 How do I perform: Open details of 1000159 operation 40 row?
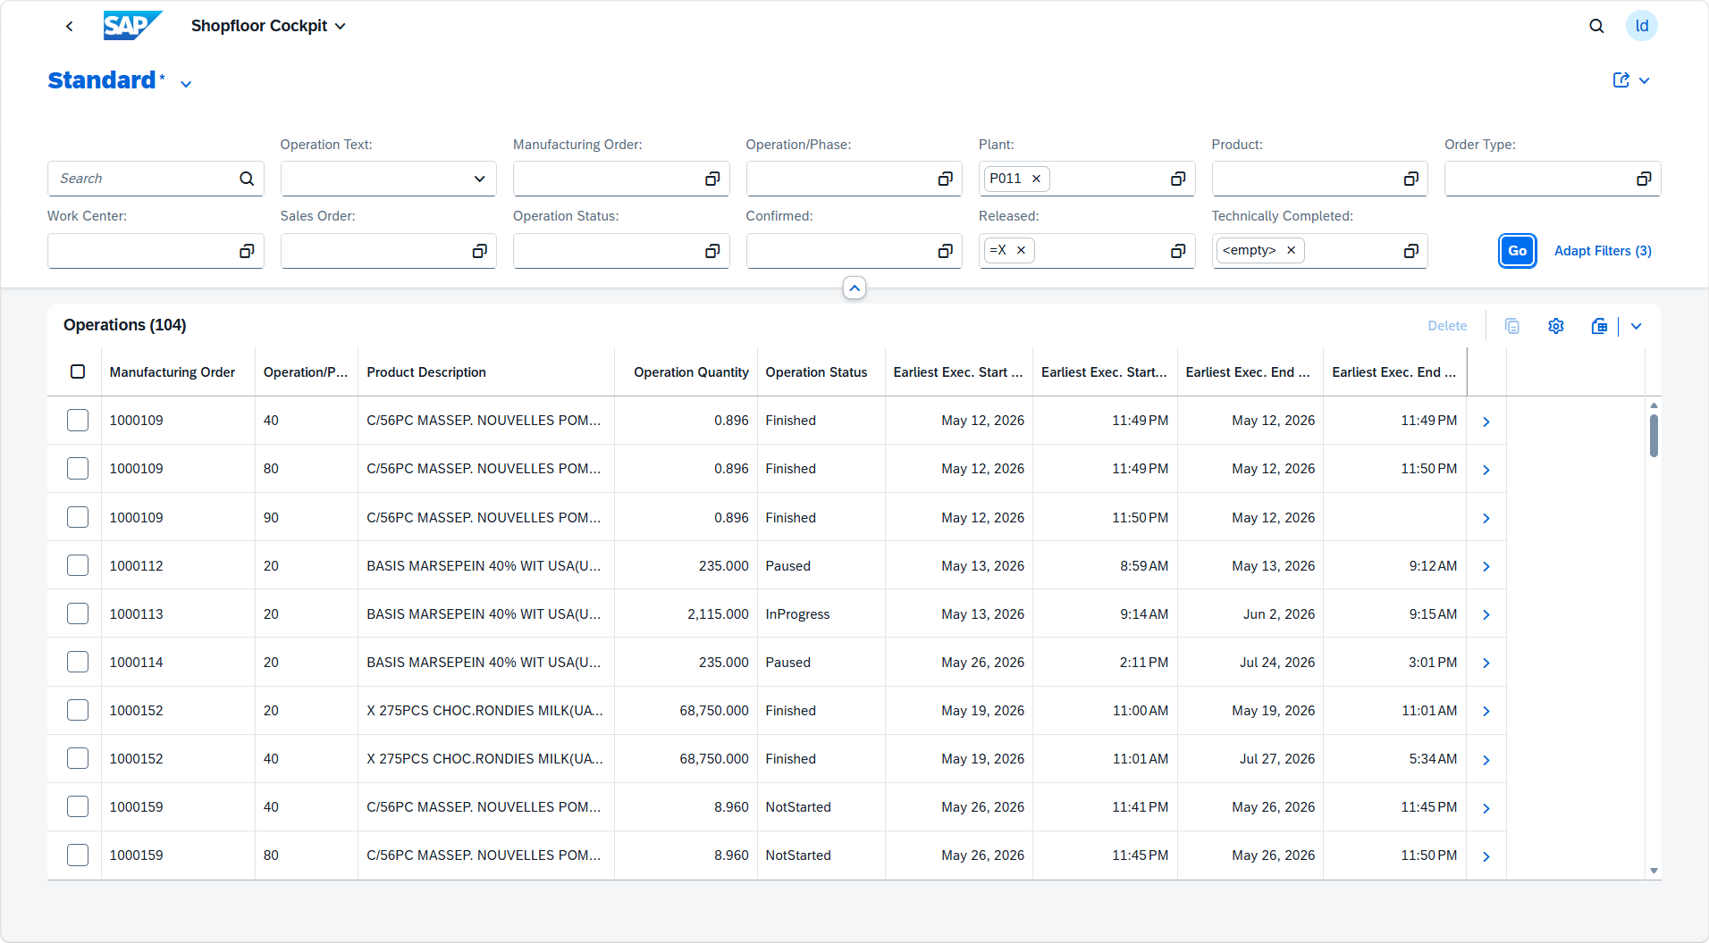tap(1486, 808)
